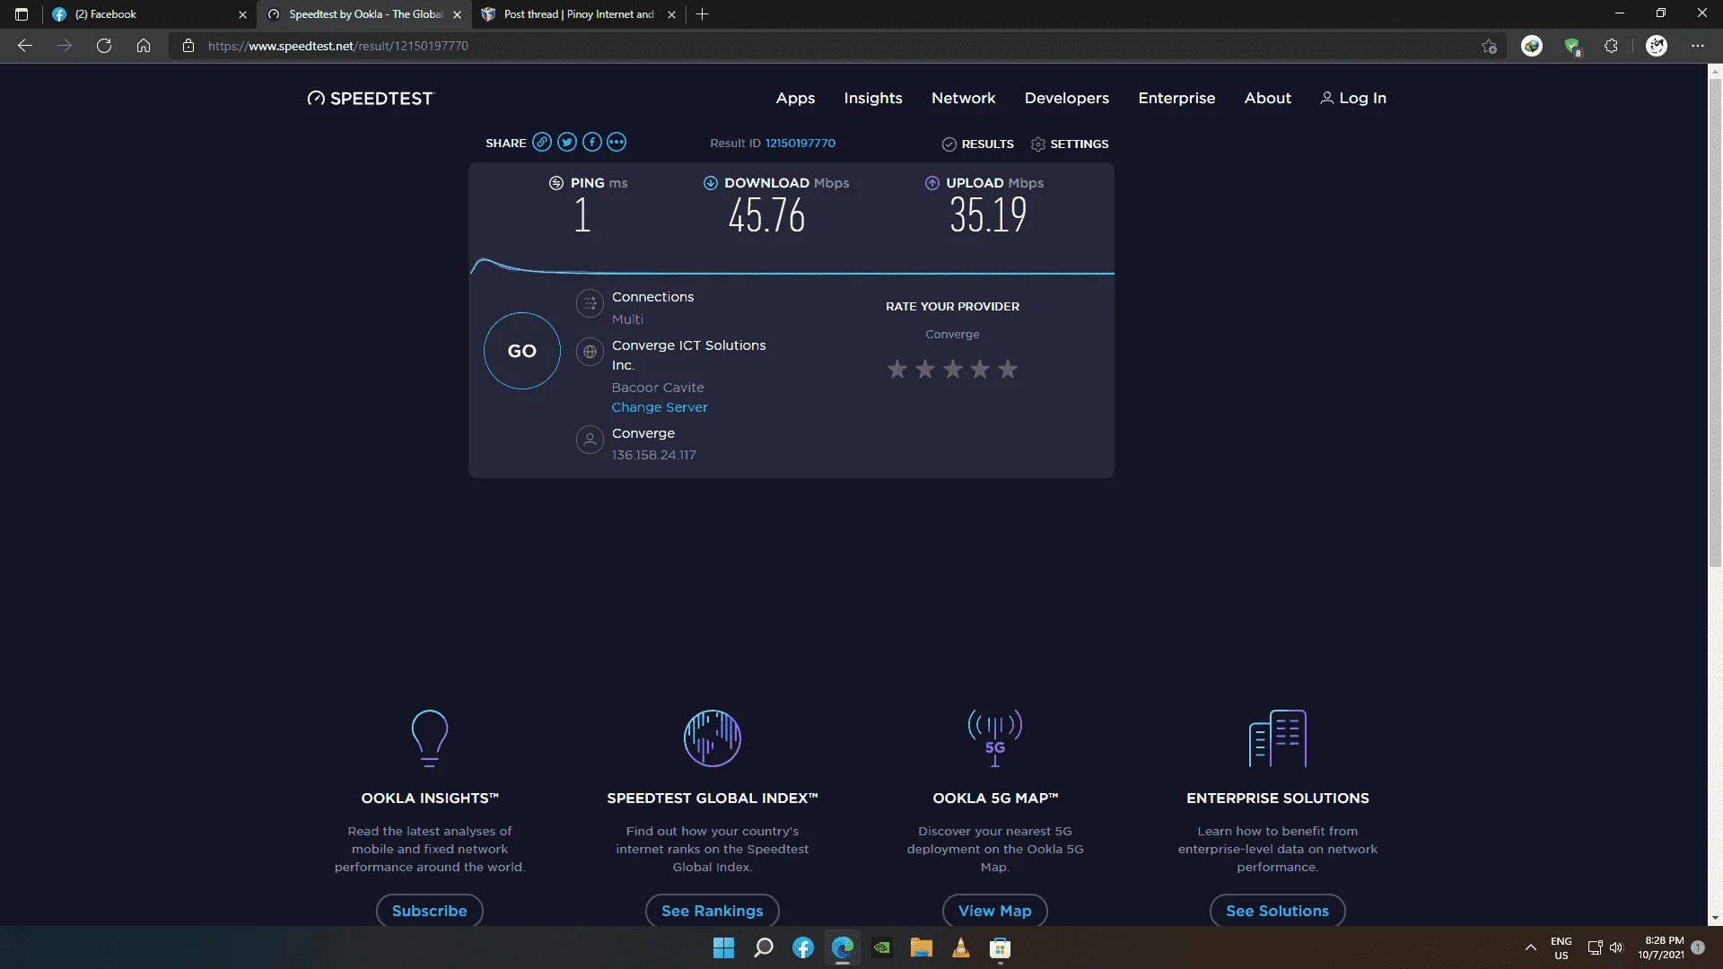Open Microsoft Store from taskbar
The width and height of the screenshot is (1723, 969).
(x=1000, y=947)
